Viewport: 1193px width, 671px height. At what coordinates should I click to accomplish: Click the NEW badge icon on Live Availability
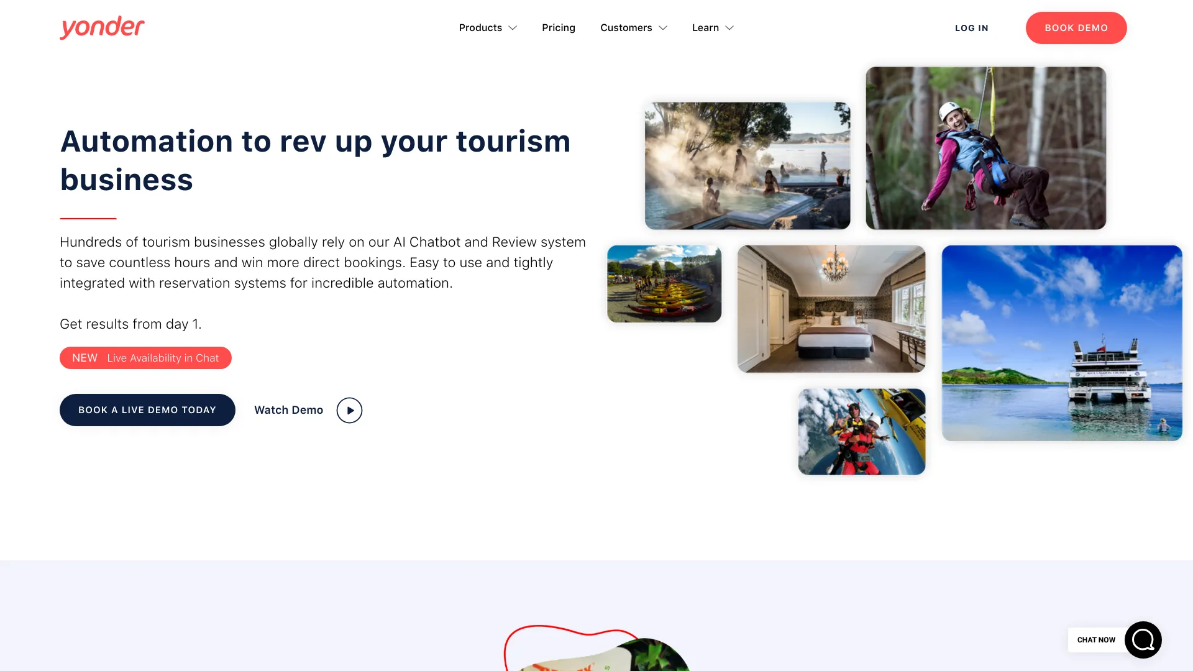[x=85, y=357]
